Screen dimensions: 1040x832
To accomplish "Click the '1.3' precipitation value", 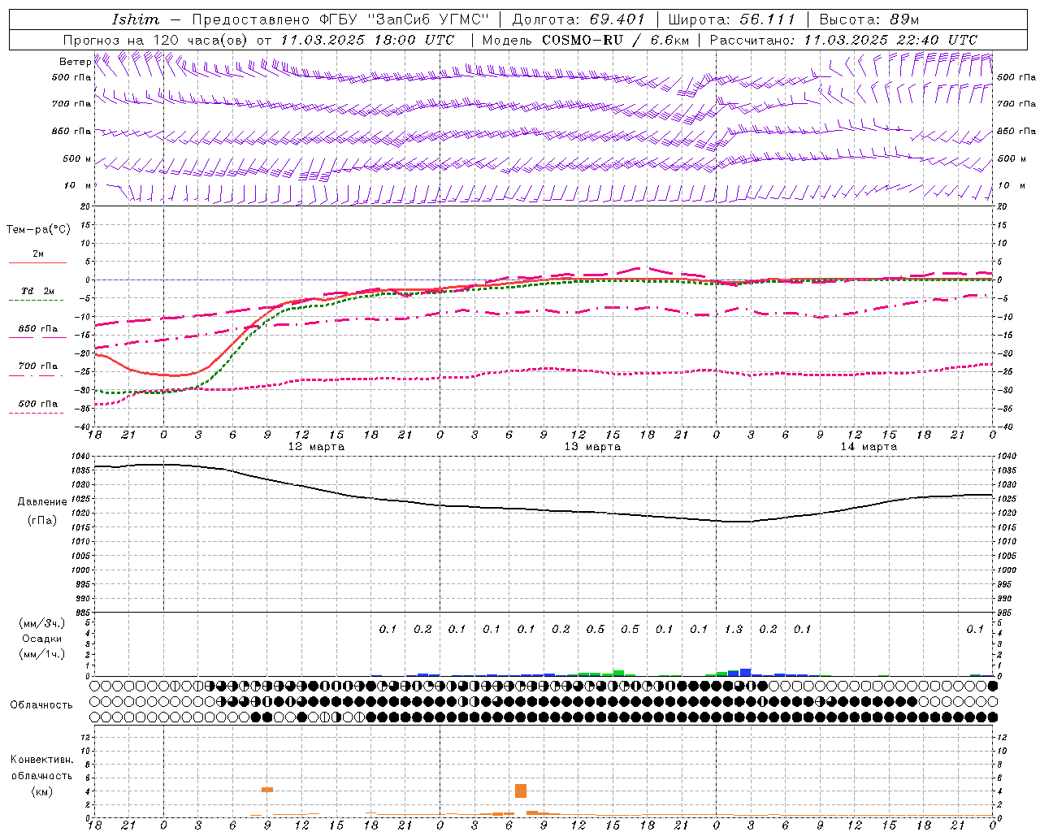I will [x=734, y=630].
